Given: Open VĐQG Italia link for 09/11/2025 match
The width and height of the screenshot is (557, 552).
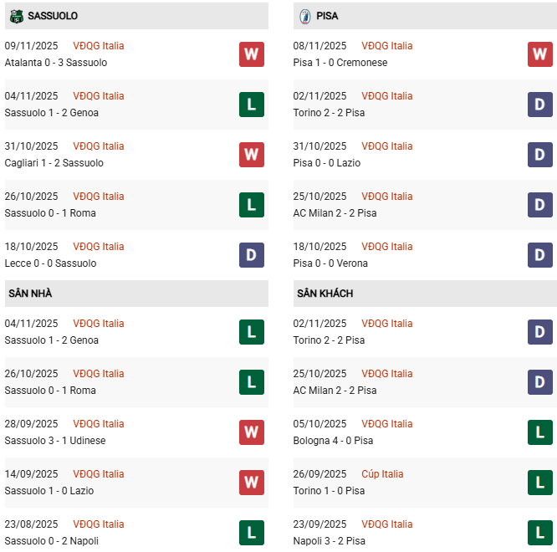Looking at the screenshot, I should (x=98, y=46).
